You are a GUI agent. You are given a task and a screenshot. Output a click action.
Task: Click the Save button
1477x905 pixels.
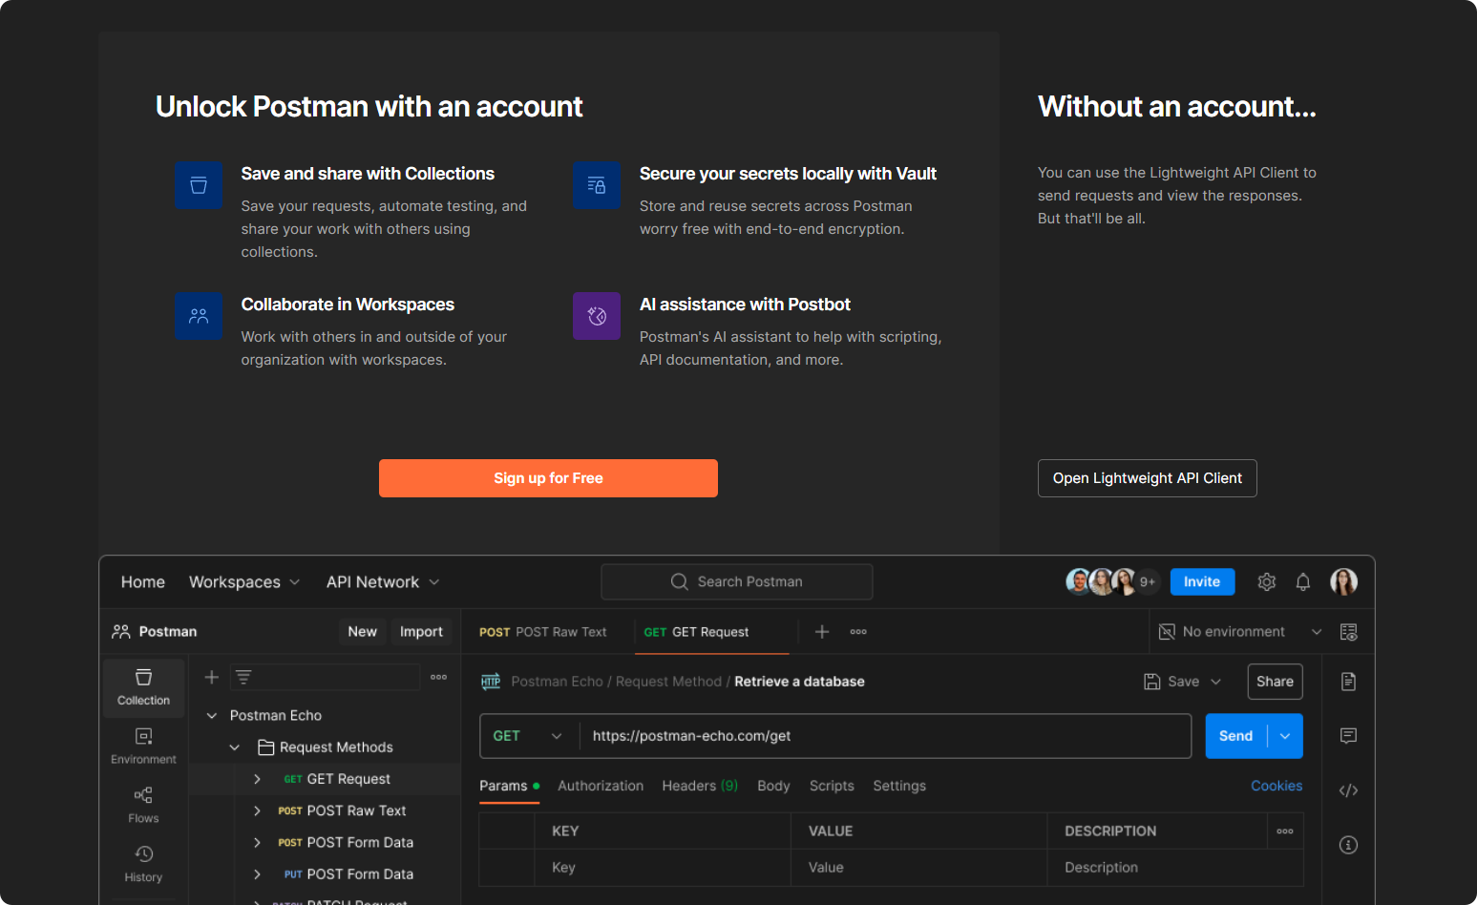pos(1171,682)
